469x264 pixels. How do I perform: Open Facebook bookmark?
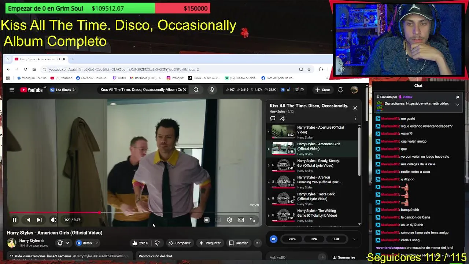pyautogui.click(x=92, y=78)
